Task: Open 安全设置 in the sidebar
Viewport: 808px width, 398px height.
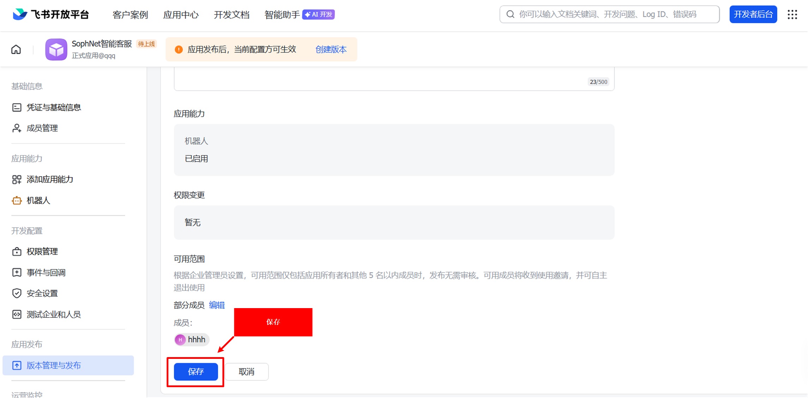Action: [x=42, y=293]
